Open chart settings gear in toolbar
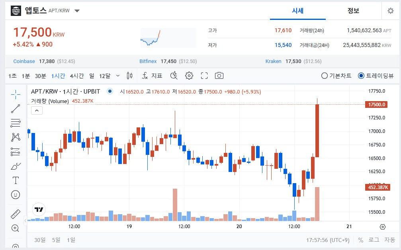401x250 pixels. pos(189,76)
